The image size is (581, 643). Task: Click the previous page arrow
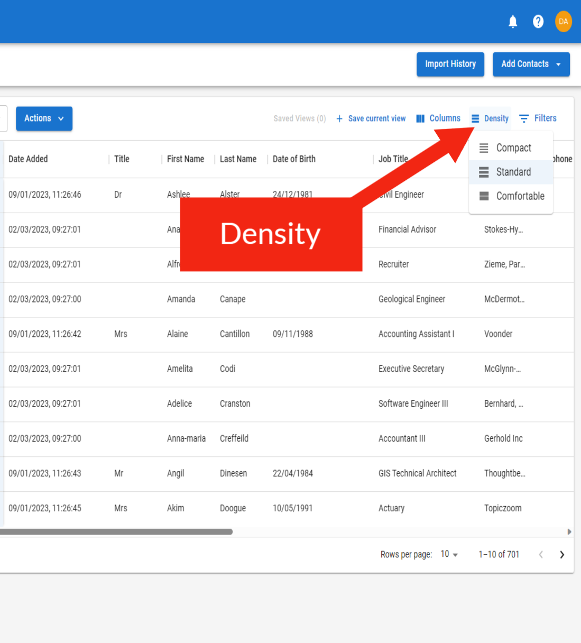pyautogui.click(x=540, y=554)
